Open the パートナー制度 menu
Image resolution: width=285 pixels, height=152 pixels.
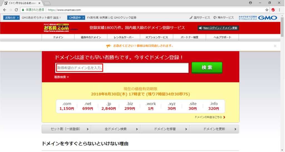[x=190, y=37]
